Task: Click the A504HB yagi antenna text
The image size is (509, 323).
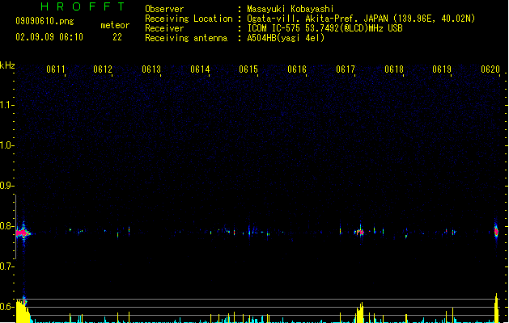Action: 286,38
